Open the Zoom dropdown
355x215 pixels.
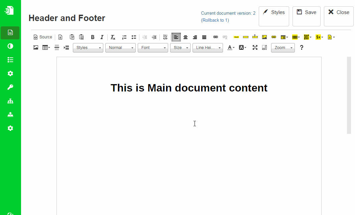[x=283, y=48]
